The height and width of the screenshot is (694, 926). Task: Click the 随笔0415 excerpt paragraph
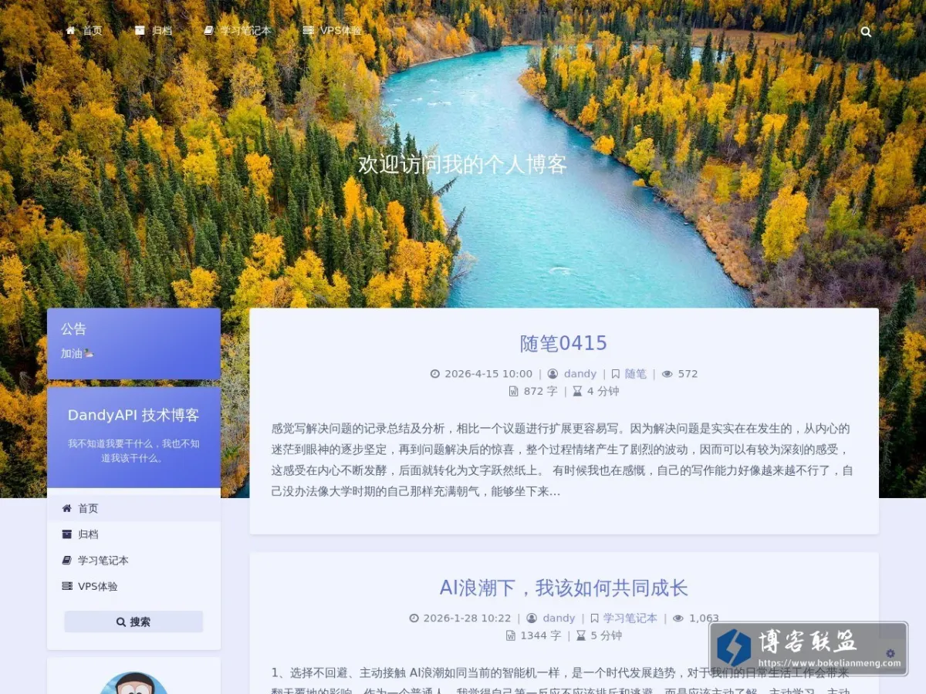click(x=563, y=460)
